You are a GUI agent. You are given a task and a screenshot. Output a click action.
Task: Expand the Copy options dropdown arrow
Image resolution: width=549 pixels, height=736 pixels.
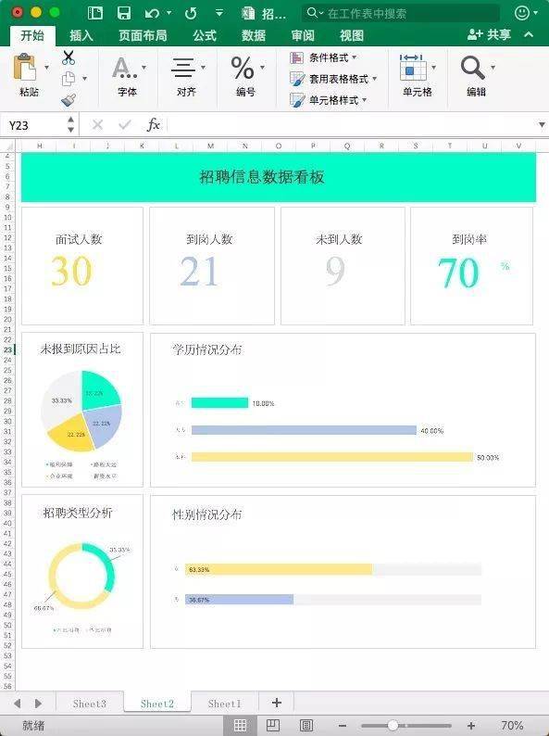tap(84, 79)
